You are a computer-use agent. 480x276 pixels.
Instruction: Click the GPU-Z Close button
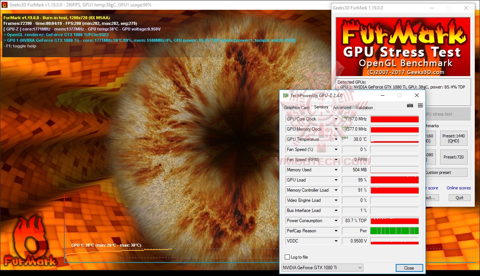click(409, 268)
